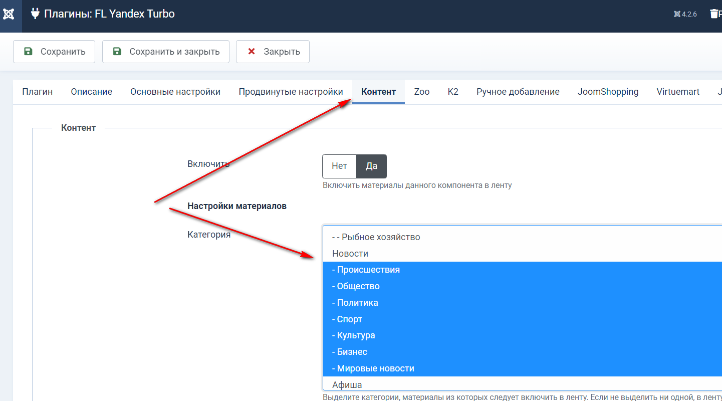Screen dimensions: 722x401
Task: Go to Продвинутые настройки tab
Action: [x=291, y=92]
